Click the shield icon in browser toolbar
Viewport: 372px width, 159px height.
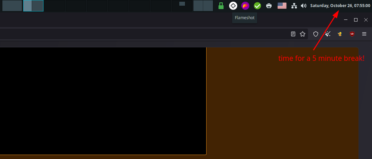click(x=316, y=34)
